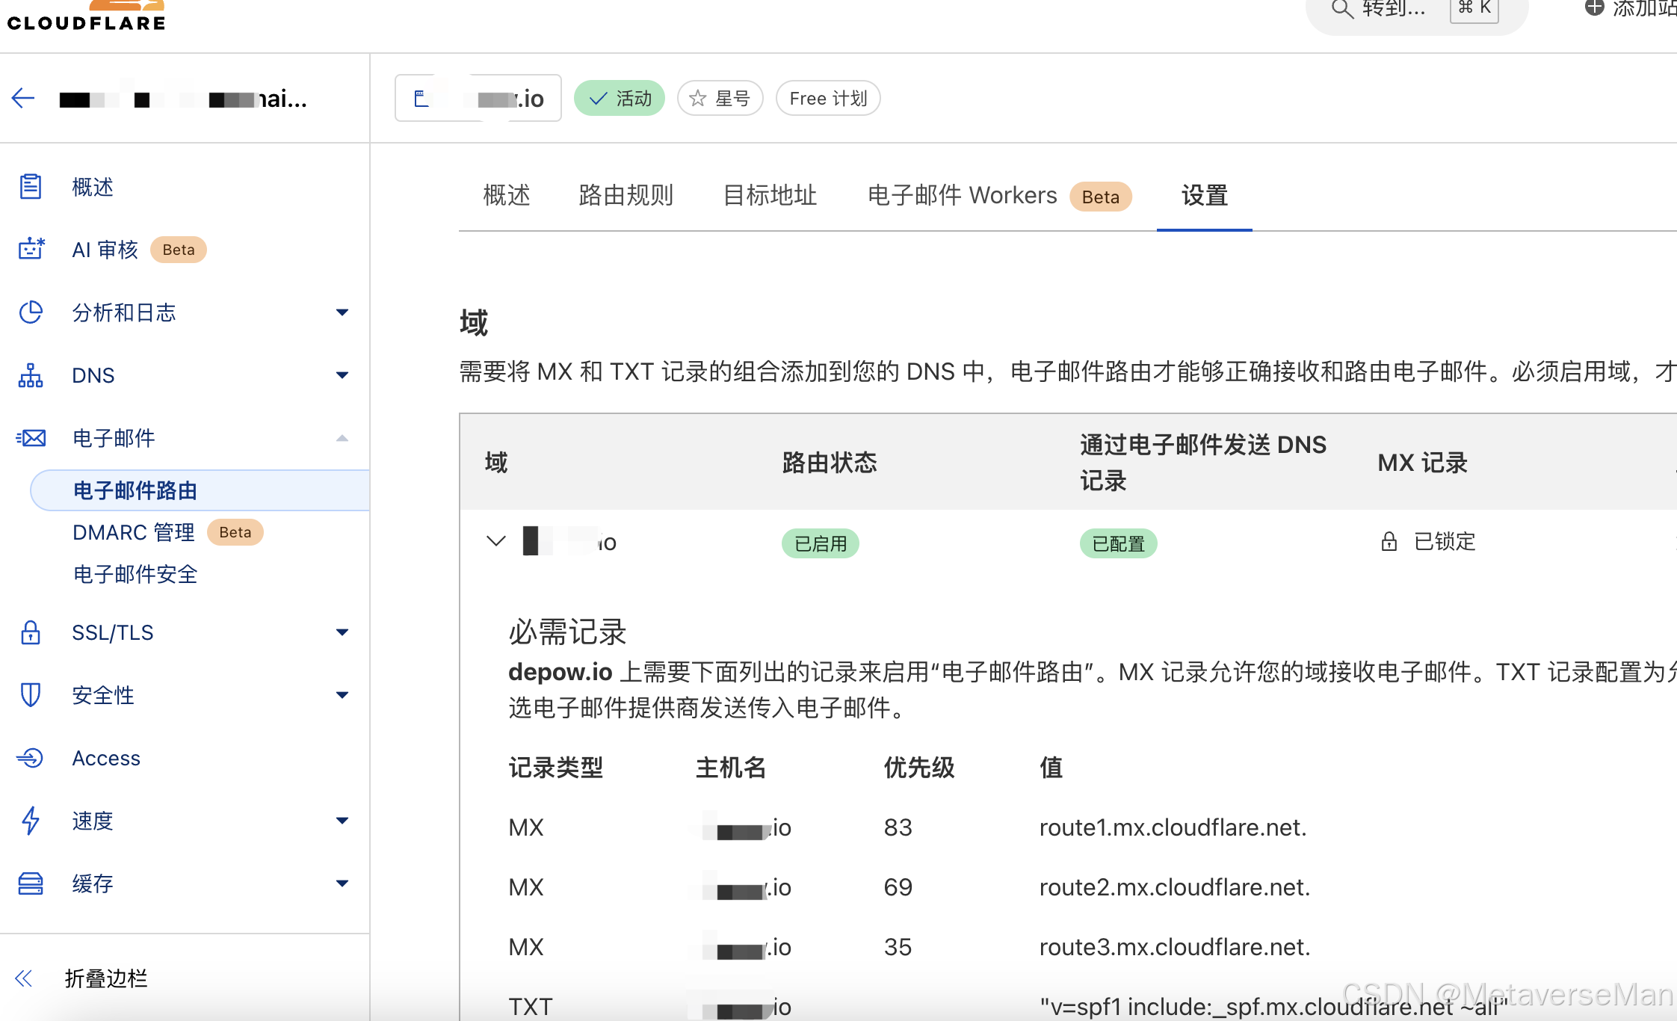Screen dimensions: 1677x1021
Task: Open 电子邮件安全 sidebar link
Action: [x=135, y=574]
